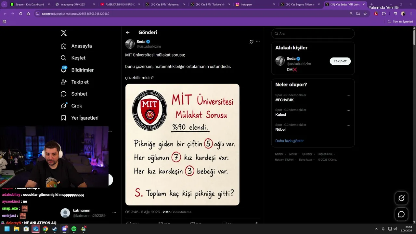The image size is (416, 234).
Task: Go to Anasayfa in the X sidebar
Action: pyautogui.click(x=76, y=46)
